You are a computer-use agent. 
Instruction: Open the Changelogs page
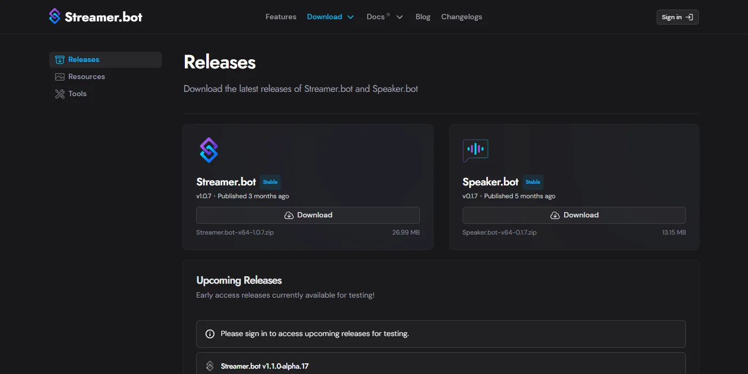coord(462,17)
